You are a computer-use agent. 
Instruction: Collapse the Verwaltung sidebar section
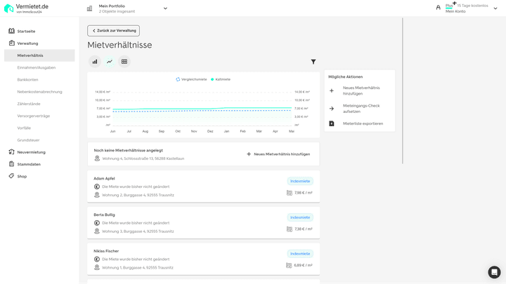coord(28,43)
